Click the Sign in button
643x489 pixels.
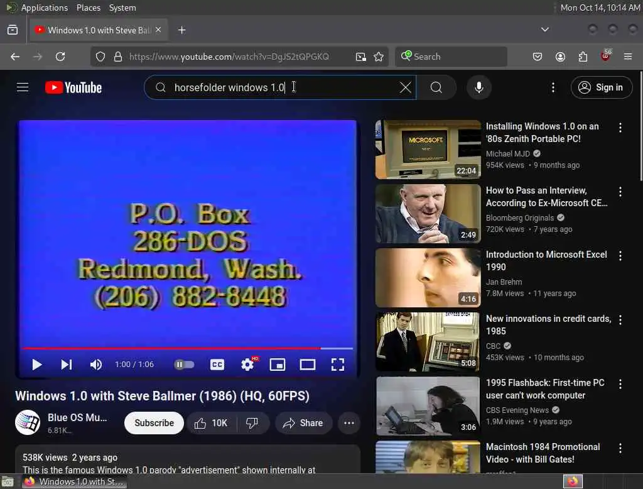(601, 87)
